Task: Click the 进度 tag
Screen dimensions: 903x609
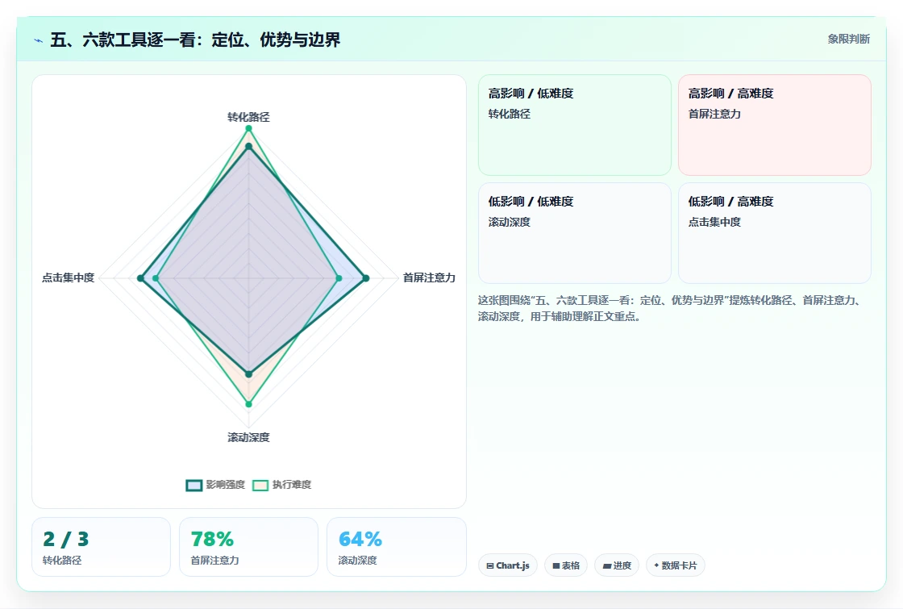Action: pos(617,565)
